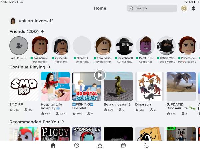
Task: Open elleo1019's blank avatar
Action: coord(82,46)
